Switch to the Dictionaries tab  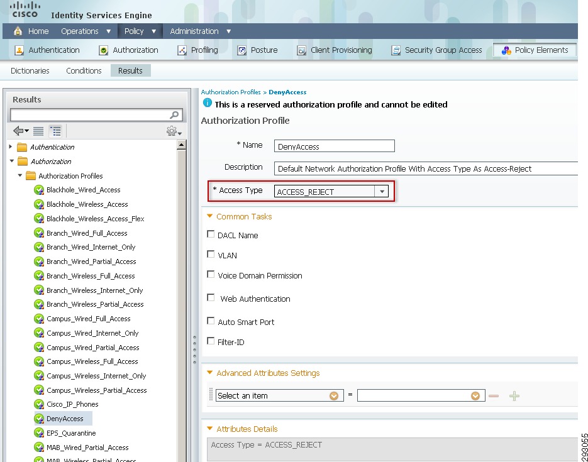click(x=30, y=71)
